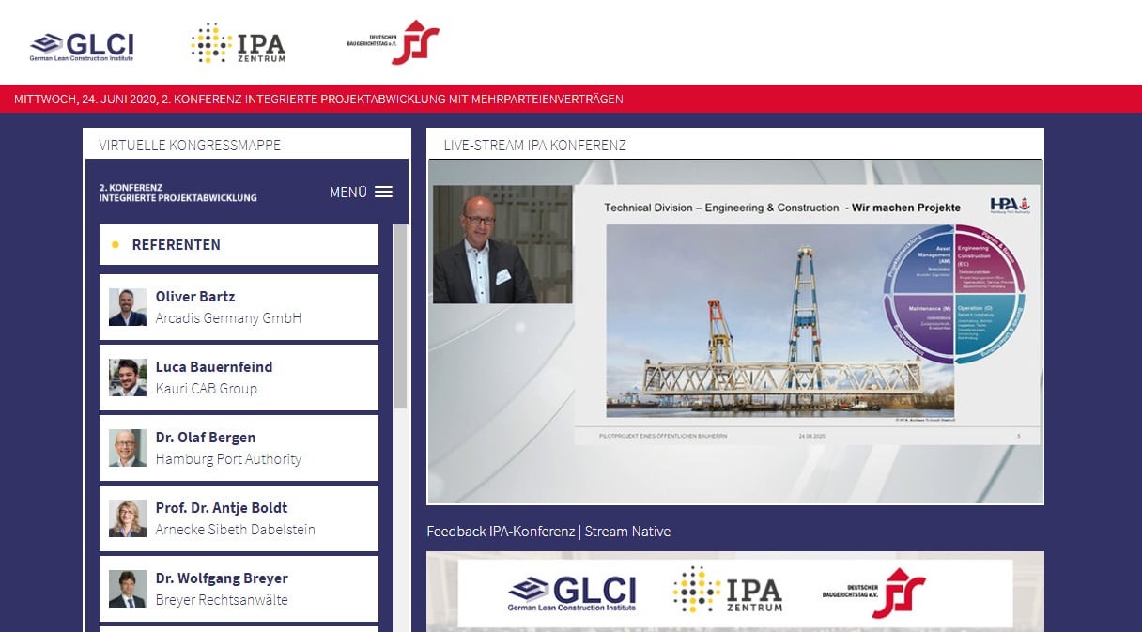This screenshot has width=1142, height=632.
Task: Open Dr. Olaf Bergen speaker card
Action: (x=239, y=448)
